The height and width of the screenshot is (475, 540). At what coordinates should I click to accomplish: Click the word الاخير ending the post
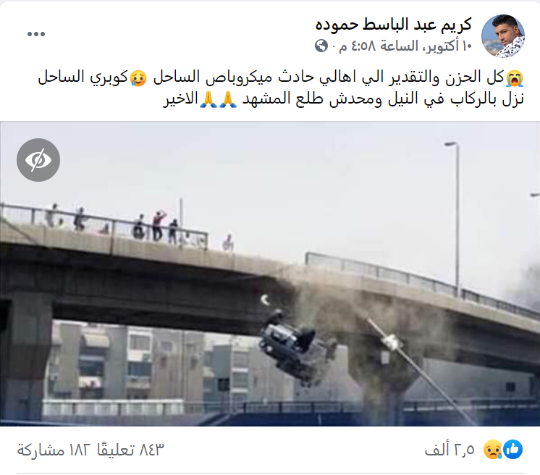(180, 99)
